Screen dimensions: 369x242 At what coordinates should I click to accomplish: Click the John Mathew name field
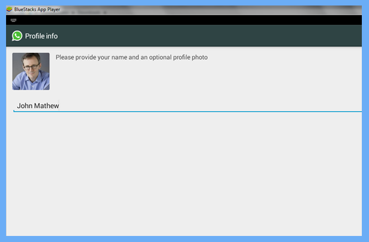(x=188, y=106)
